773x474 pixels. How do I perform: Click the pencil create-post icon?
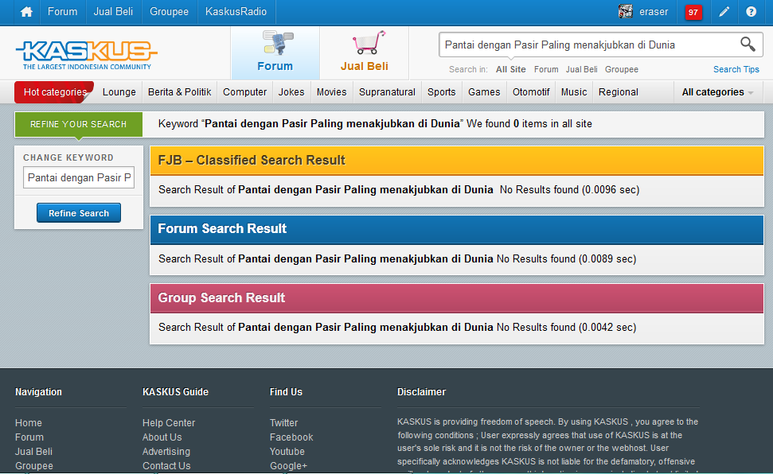[x=724, y=12]
